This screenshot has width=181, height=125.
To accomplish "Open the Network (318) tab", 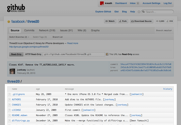I will 47,31.
